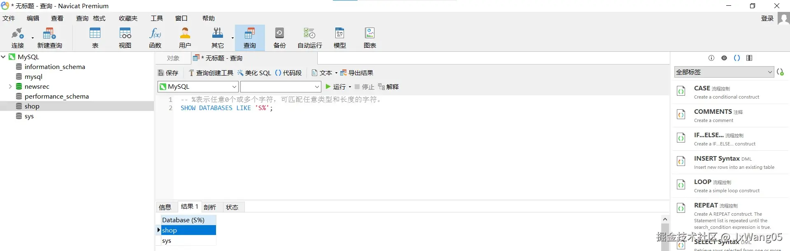Switch to the 状态 tab
The height and width of the screenshot is (251, 790).
pyautogui.click(x=232, y=207)
